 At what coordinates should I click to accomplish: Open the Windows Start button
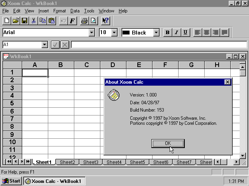click(x=11, y=181)
